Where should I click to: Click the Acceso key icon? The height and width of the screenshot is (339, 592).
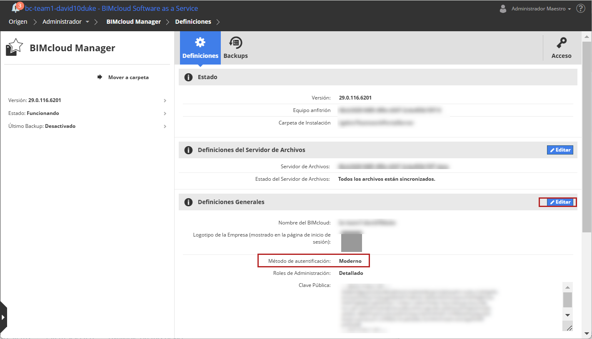point(562,43)
